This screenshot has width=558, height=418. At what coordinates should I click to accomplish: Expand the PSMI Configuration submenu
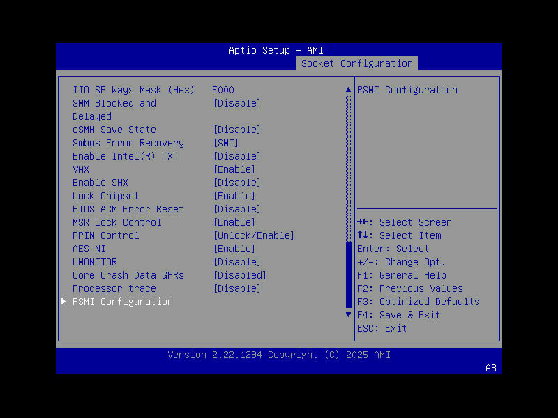tap(122, 302)
